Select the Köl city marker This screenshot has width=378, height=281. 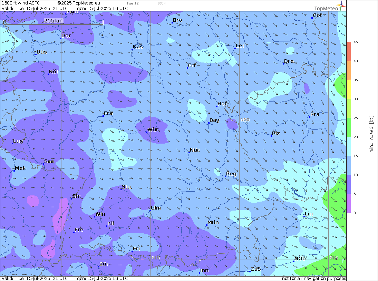click(x=48, y=74)
